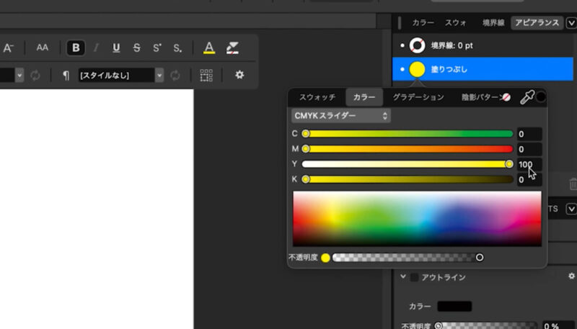
Task: Click outline 不透明度 slider at bottom
Action: 485,325
